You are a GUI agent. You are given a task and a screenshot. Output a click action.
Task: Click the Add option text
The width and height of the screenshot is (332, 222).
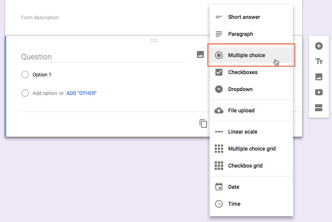45,93
